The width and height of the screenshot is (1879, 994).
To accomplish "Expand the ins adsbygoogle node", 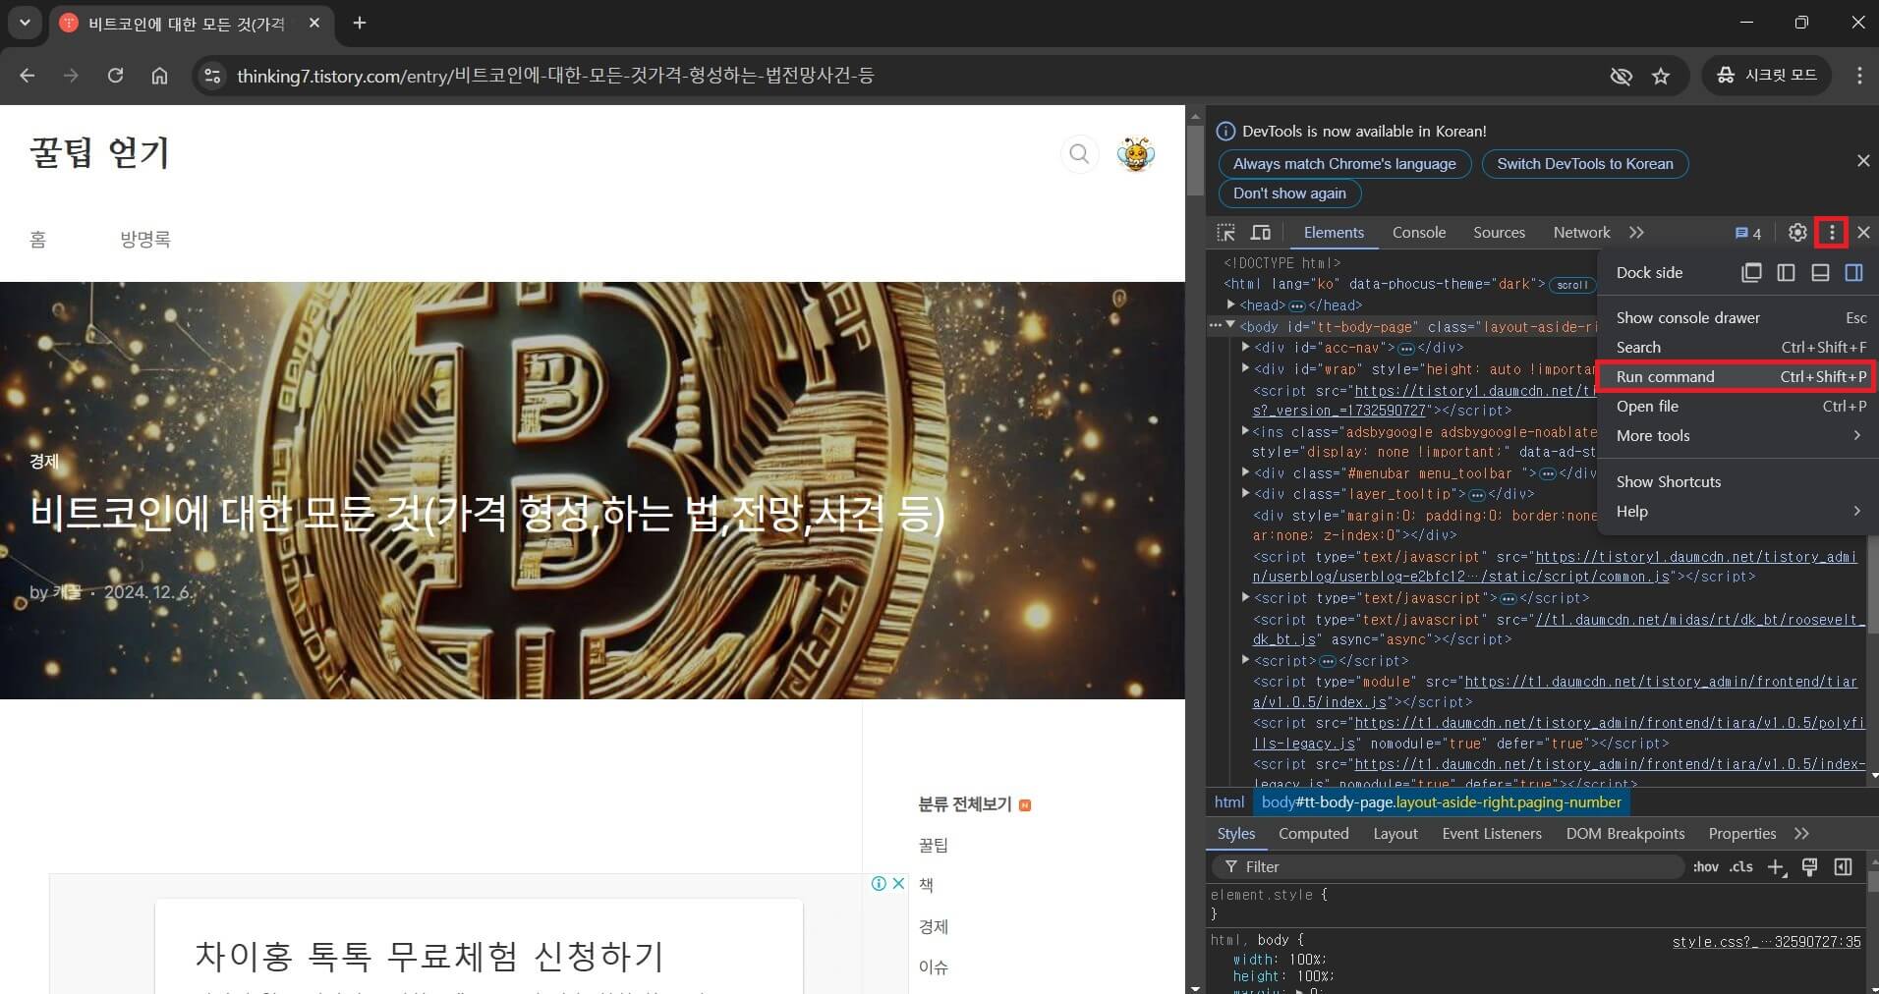I will [x=1245, y=431].
